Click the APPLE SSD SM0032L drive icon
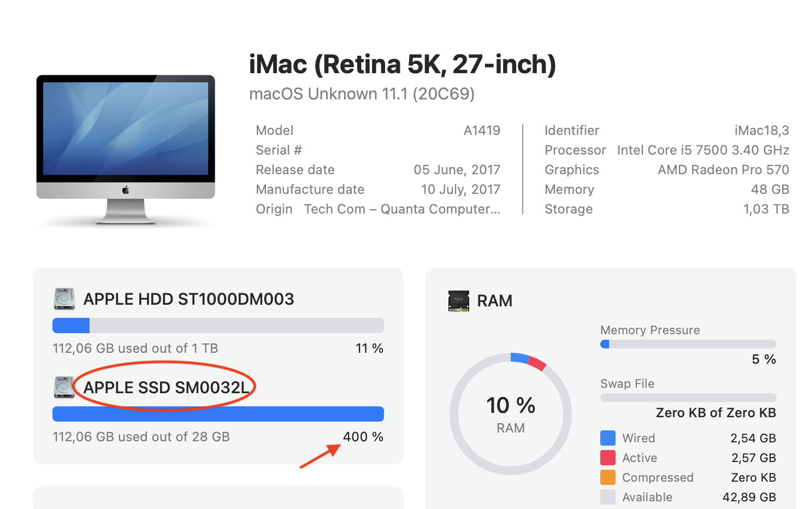This screenshot has width=804, height=509. coord(64,387)
